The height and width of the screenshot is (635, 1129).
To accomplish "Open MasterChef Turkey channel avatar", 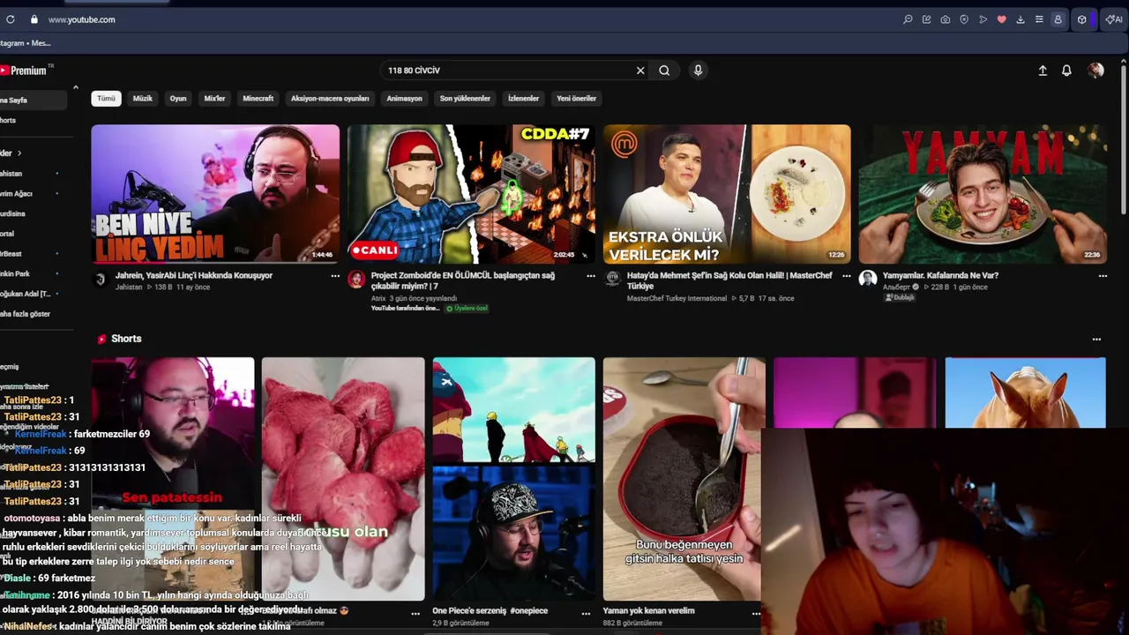I will click(x=612, y=280).
